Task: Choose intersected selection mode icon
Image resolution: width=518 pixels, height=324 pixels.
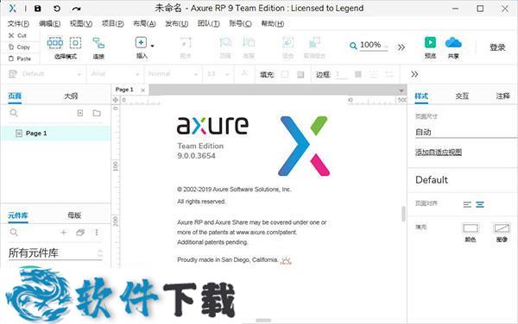Action: pyautogui.click(x=55, y=43)
